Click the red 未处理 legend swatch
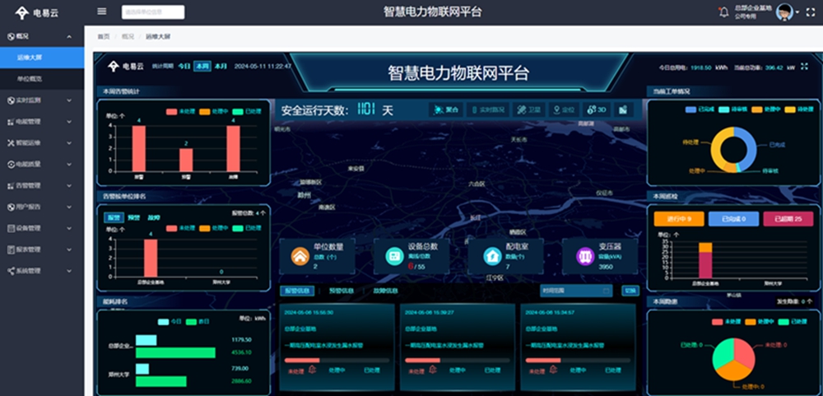The image size is (823, 396). 172,111
